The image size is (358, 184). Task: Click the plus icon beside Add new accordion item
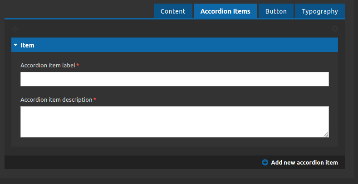265,162
